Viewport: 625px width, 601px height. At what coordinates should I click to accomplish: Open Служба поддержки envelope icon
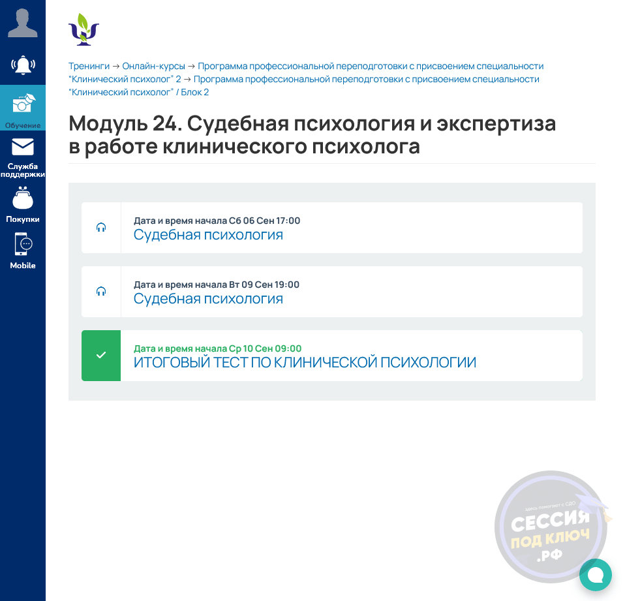click(x=23, y=147)
